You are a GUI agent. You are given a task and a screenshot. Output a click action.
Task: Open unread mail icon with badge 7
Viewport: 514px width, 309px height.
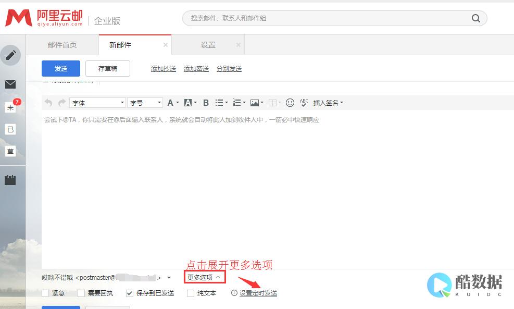pos(10,107)
